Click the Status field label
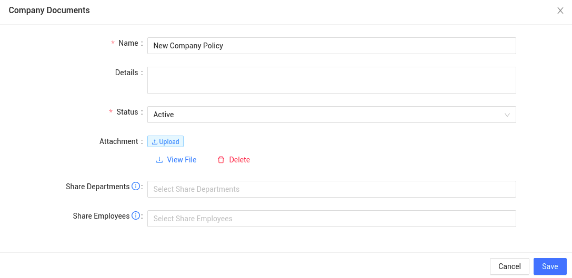 pyautogui.click(x=127, y=112)
